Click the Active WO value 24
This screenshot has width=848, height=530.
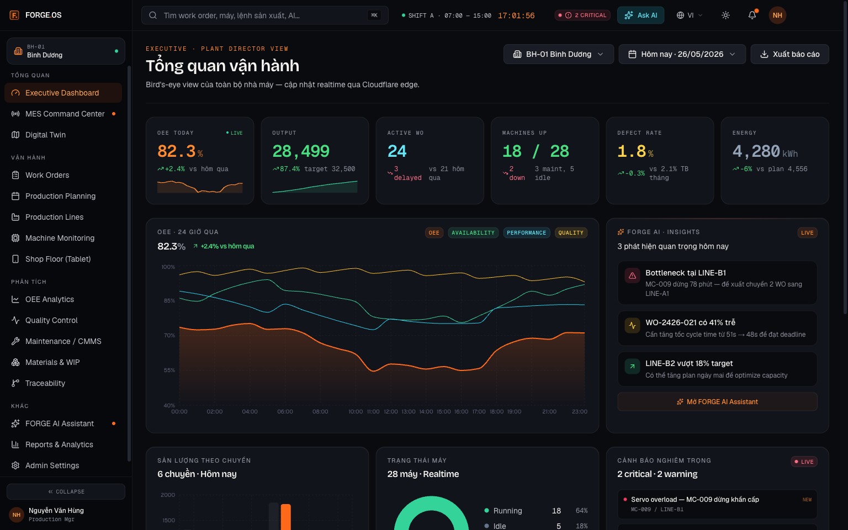[x=397, y=151]
